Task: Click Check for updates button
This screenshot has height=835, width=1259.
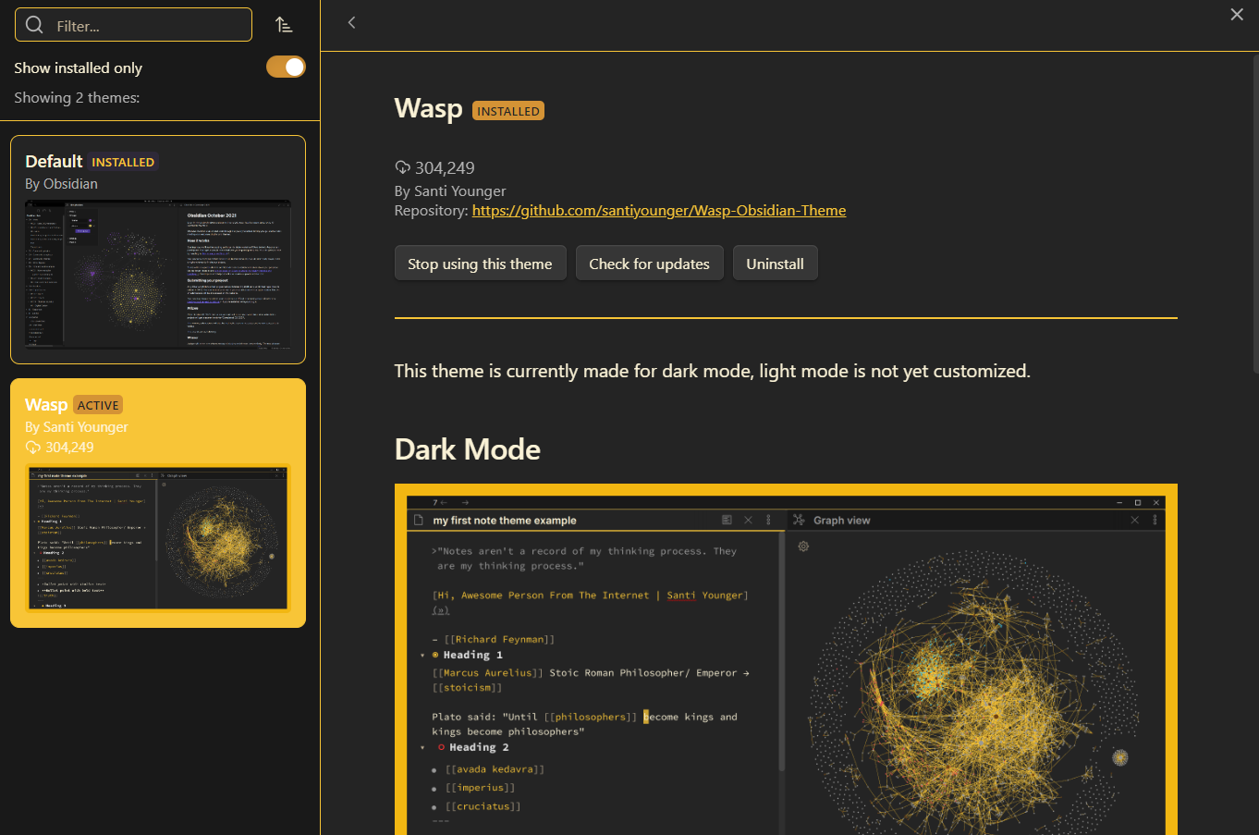Action: [x=650, y=264]
